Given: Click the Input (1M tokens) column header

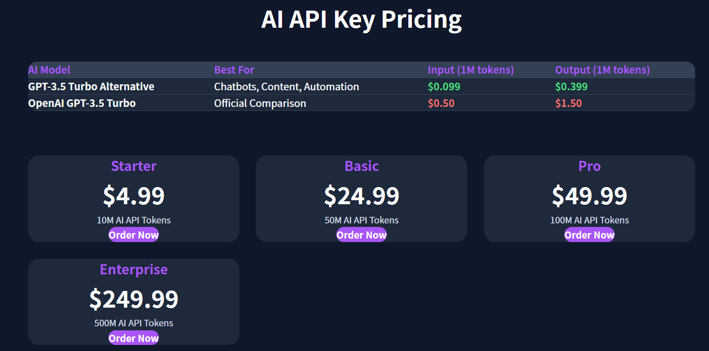Looking at the screenshot, I should (x=470, y=70).
